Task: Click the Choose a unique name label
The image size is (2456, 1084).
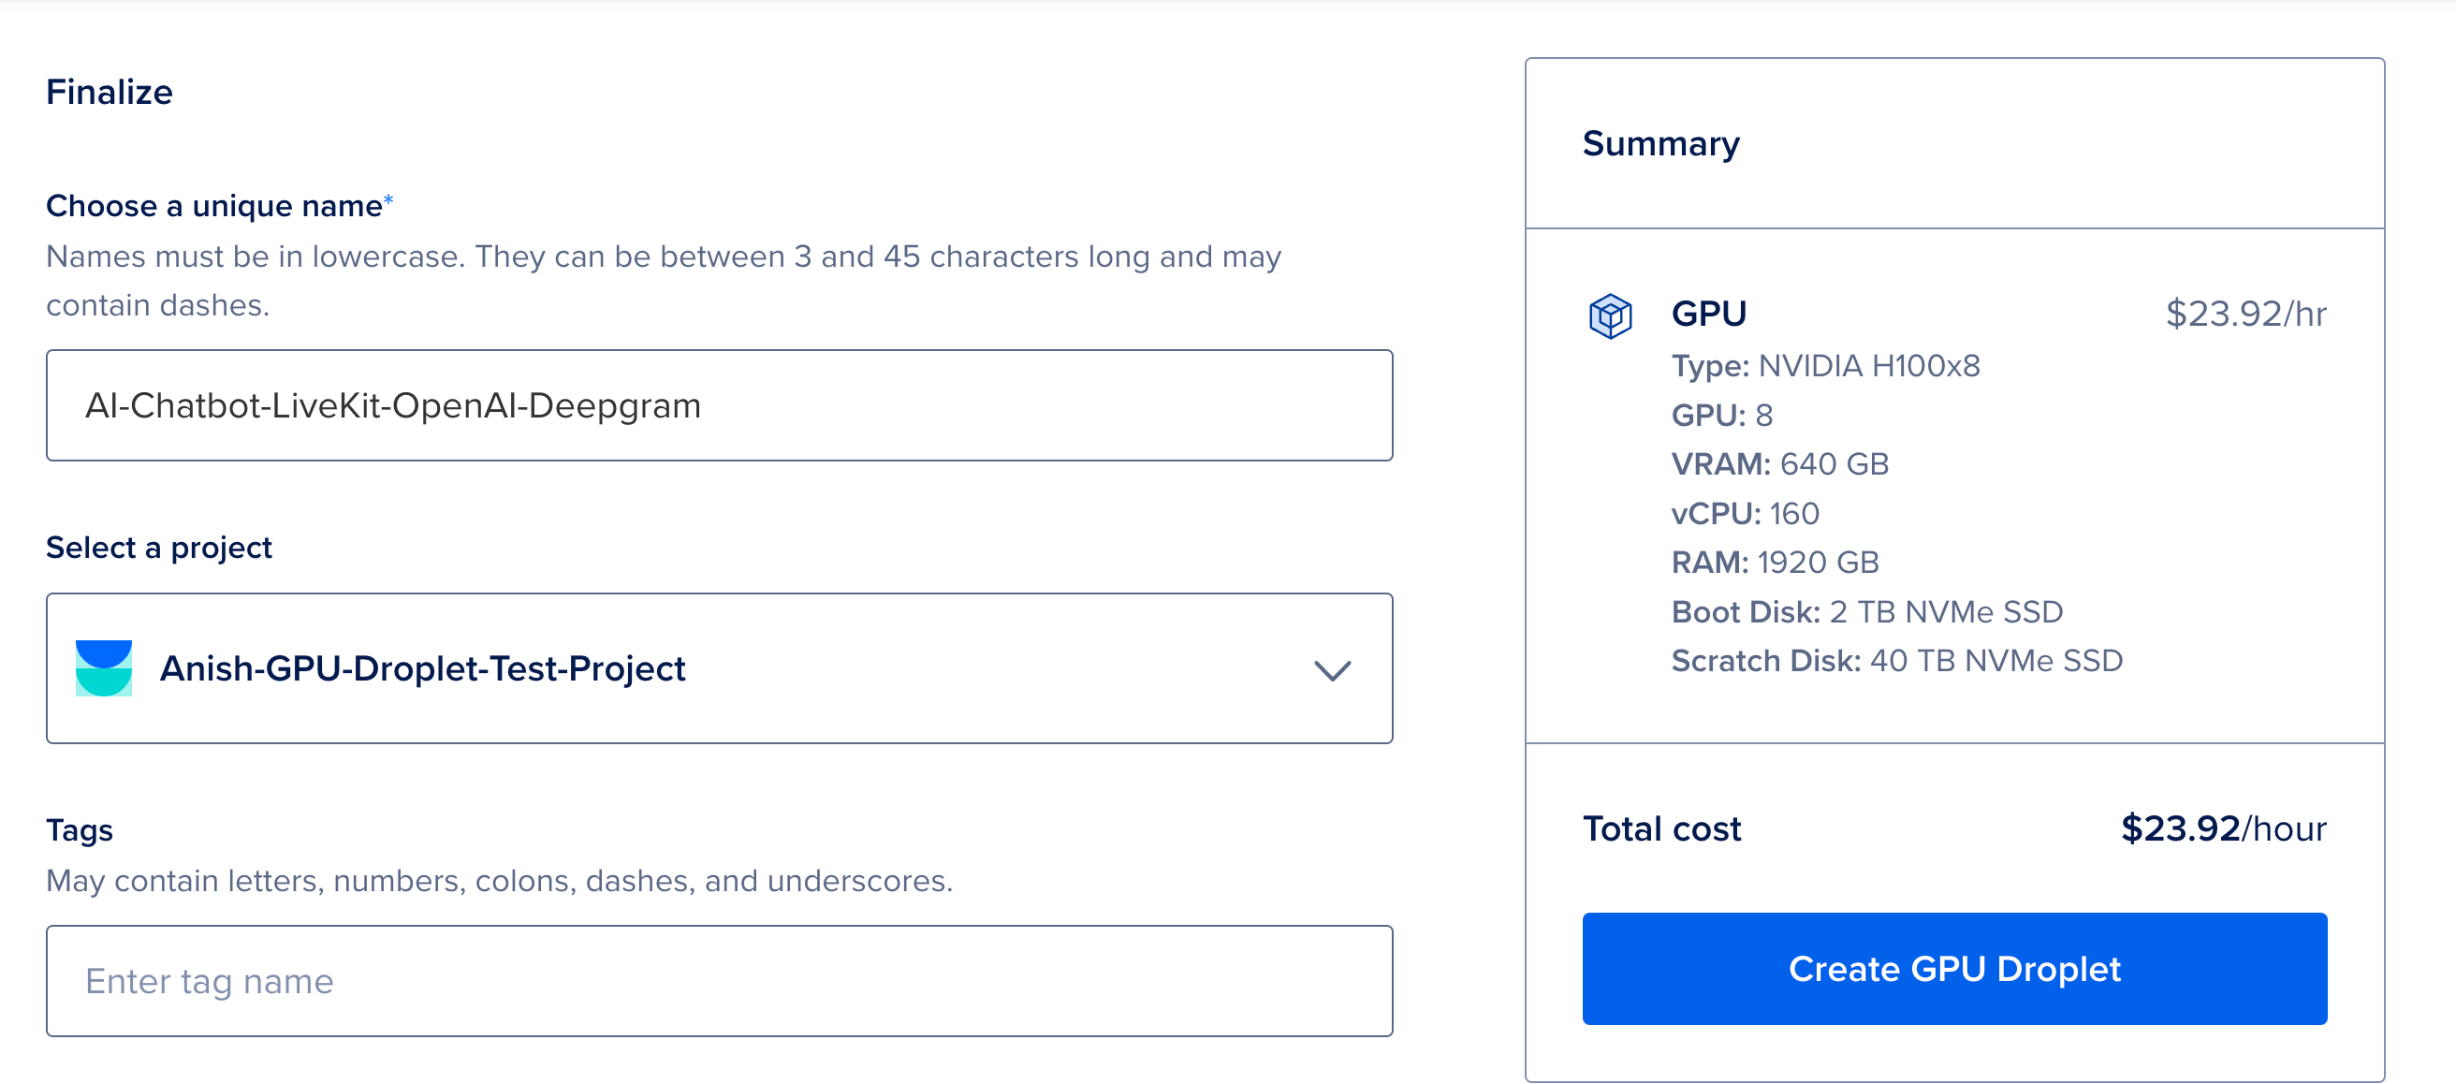Action: [220, 206]
